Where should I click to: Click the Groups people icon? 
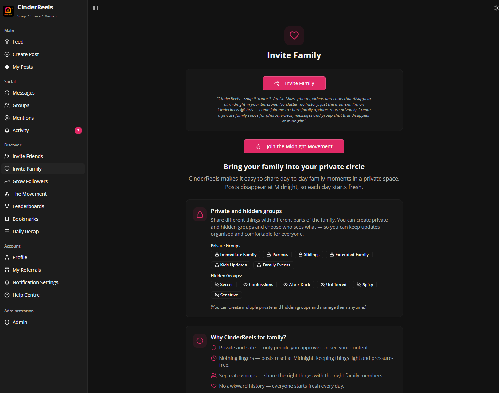click(x=7, y=105)
